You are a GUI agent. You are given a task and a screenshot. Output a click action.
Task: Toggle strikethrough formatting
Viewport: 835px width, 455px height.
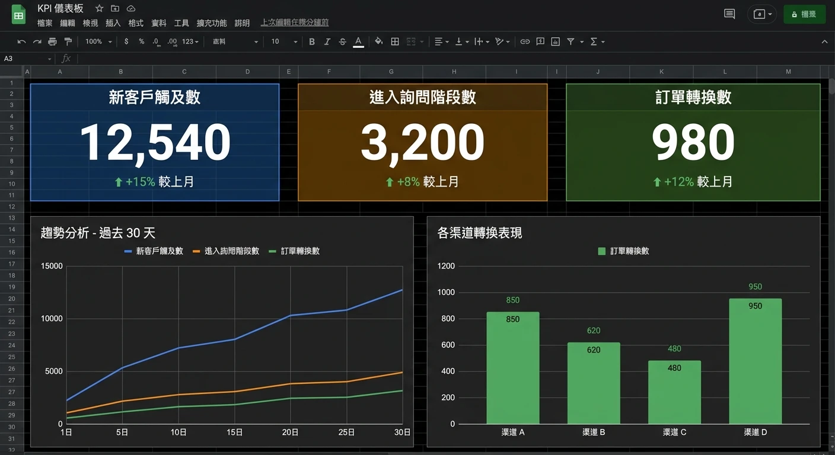(x=342, y=41)
